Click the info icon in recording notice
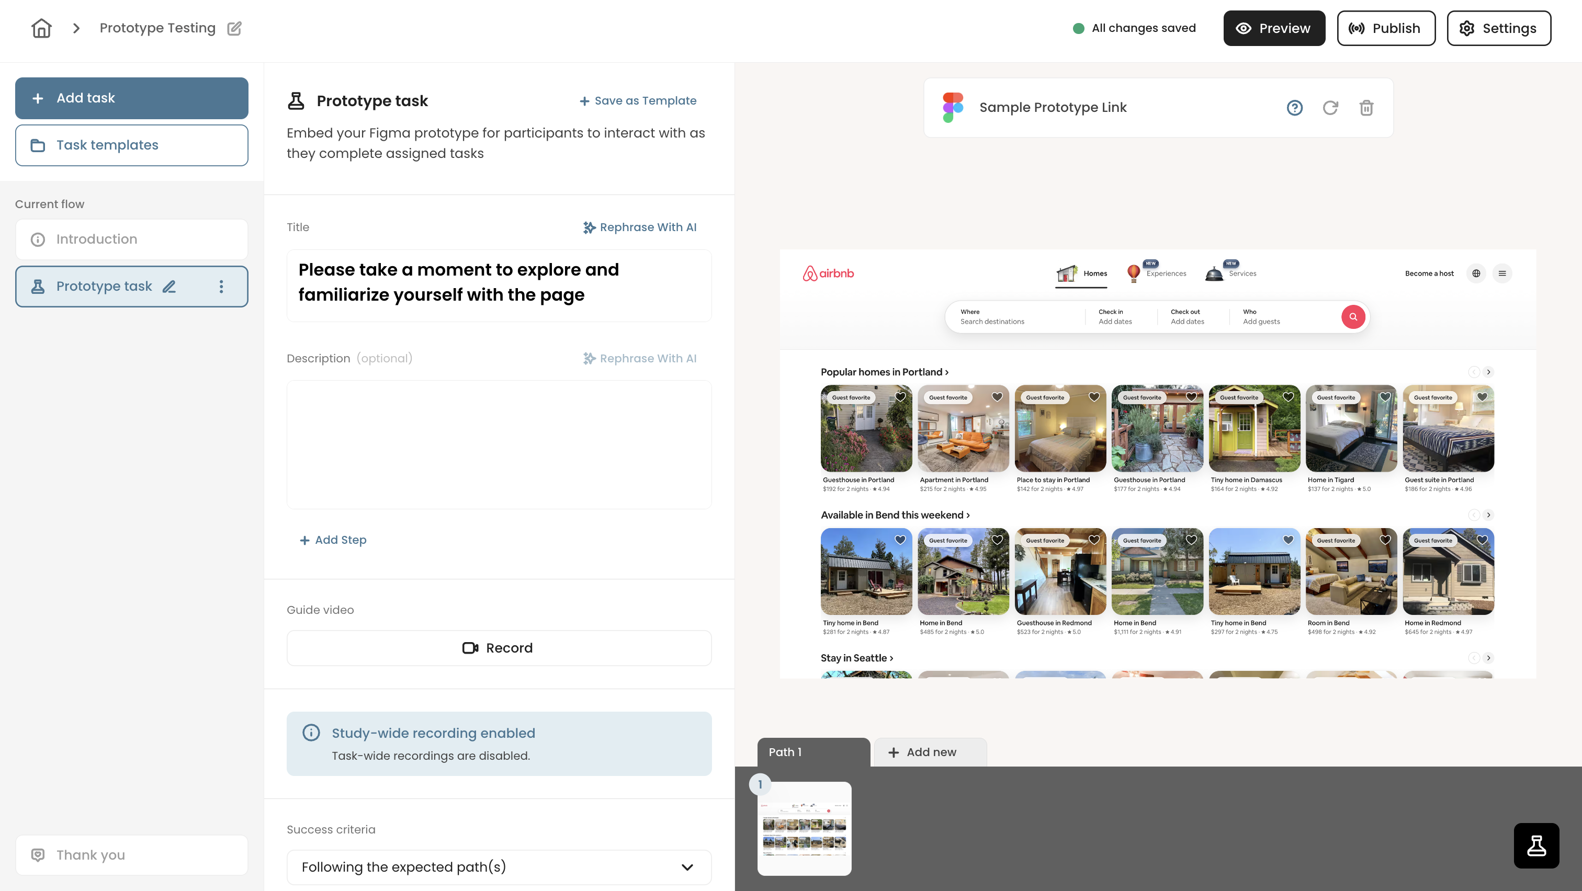Screen dimensions: 1582x891 coord(311,733)
